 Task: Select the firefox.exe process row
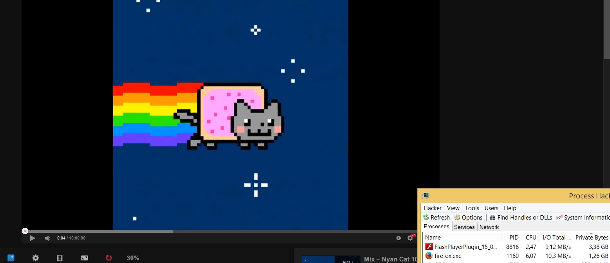516,256
